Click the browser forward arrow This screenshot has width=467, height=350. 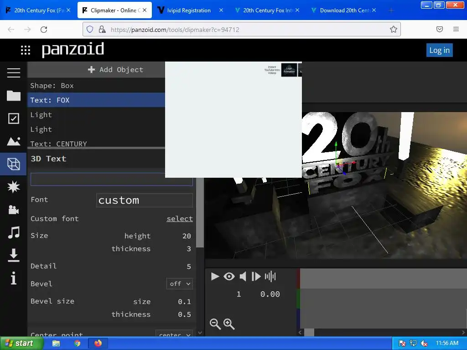click(27, 30)
